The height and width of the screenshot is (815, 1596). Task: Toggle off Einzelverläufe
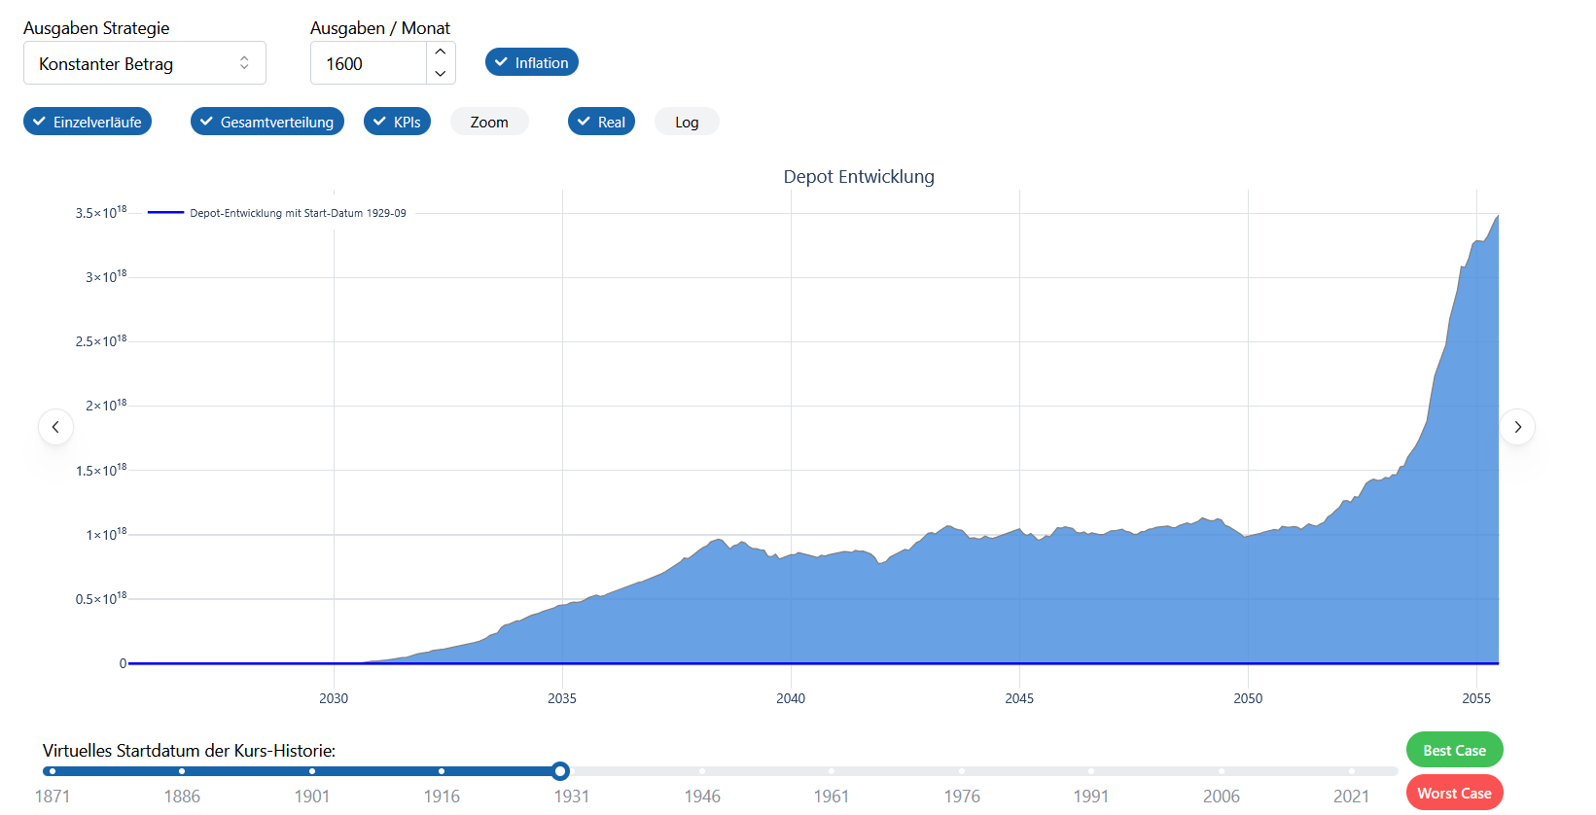[x=88, y=122]
